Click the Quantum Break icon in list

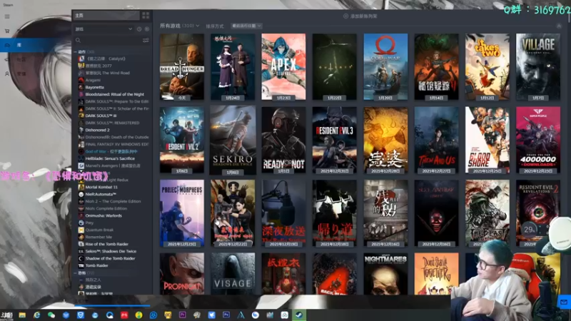81,230
